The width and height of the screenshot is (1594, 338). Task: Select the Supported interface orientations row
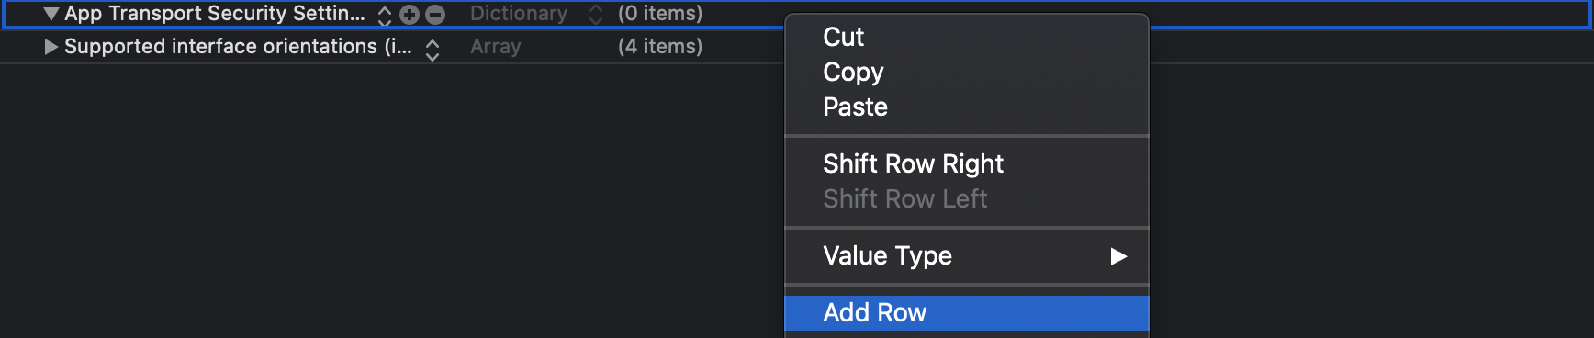(797, 47)
